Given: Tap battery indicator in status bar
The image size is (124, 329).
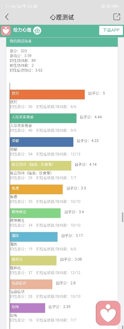Looking at the screenshot, I should click(x=115, y=6).
